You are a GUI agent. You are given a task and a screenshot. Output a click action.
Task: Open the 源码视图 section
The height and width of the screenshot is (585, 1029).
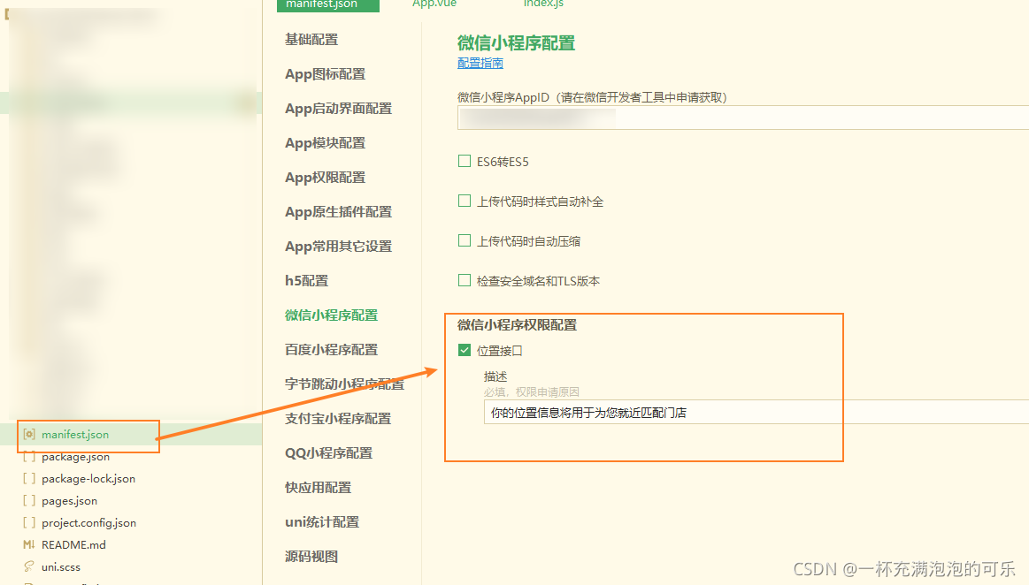pyautogui.click(x=311, y=557)
